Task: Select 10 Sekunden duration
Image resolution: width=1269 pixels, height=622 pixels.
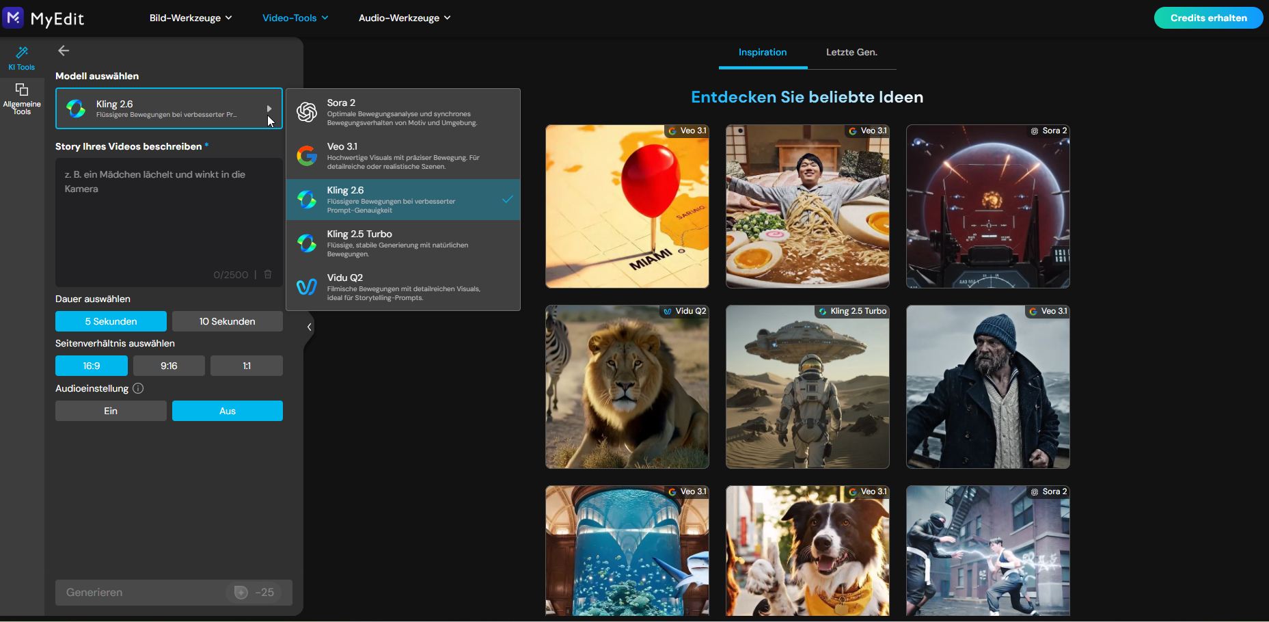Action: [x=228, y=321]
